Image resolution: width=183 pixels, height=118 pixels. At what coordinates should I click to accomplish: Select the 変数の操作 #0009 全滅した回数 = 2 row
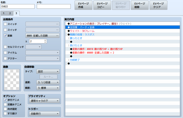(x=123, y=53)
